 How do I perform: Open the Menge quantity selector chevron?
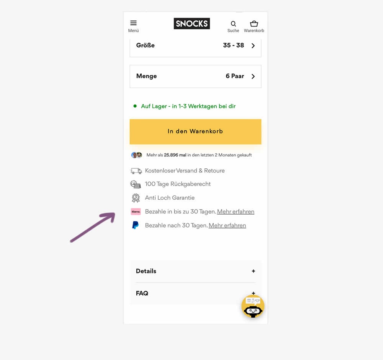click(253, 77)
